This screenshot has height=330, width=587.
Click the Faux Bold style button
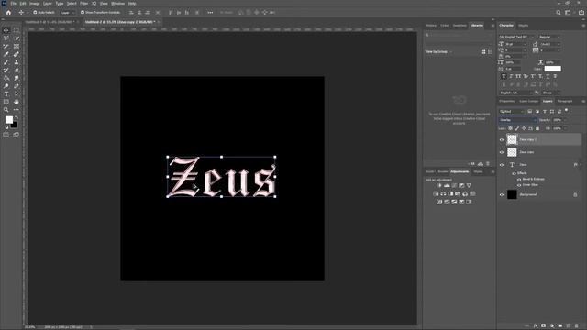[504, 76]
